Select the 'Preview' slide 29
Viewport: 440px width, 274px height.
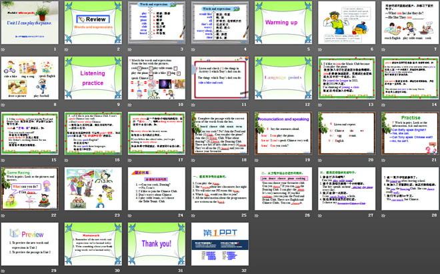(30, 244)
